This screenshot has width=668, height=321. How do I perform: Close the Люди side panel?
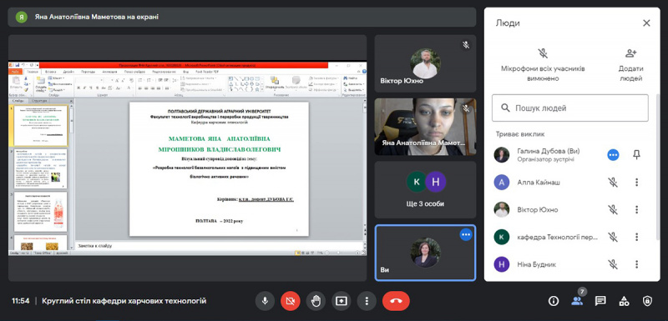tap(646, 23)
